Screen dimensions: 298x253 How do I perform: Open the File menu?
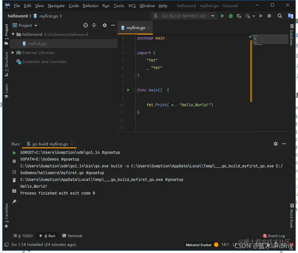(17, 6)
